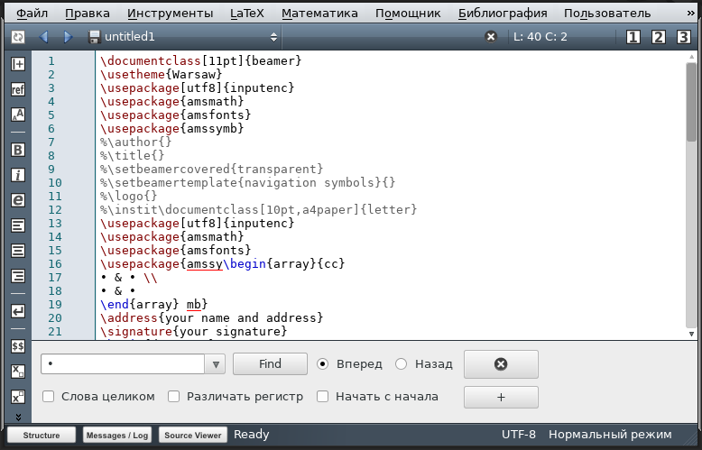Click the plus button in find panel
Screen dimensions: 702x450
tap(501, 397)
